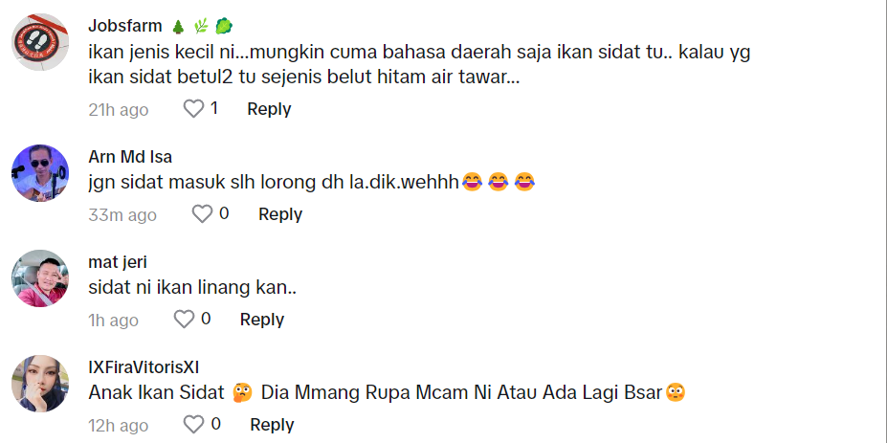This screenshot has height=443, width=887.
Task: Open the mat jeri username link
Action: click(118, 262)
